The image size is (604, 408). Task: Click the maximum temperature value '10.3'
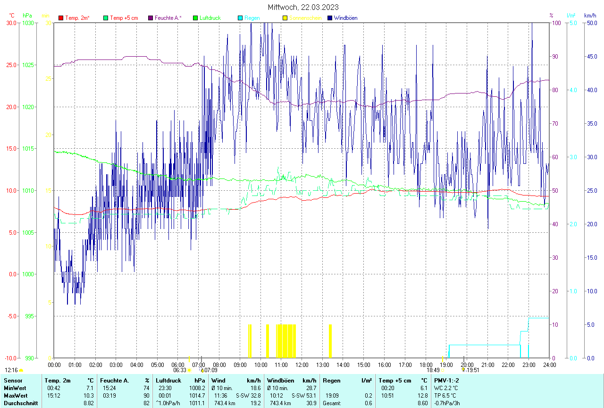coord(89,395)
